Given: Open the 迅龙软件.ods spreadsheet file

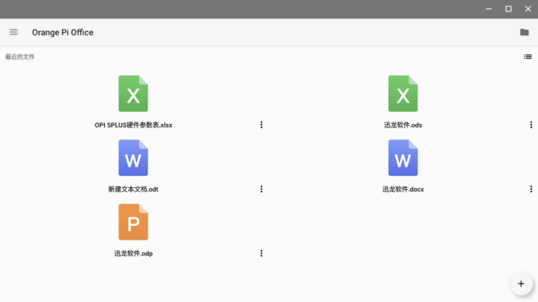Looking at the screenshot, I should point(403,94).
